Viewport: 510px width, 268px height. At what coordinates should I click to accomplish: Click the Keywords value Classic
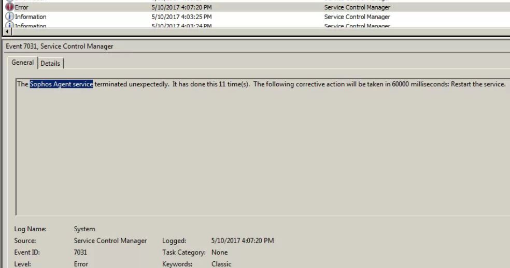221,264
